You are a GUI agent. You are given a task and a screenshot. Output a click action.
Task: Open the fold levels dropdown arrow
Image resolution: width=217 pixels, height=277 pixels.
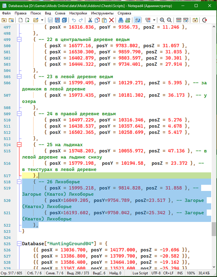[x=154, y=20]
